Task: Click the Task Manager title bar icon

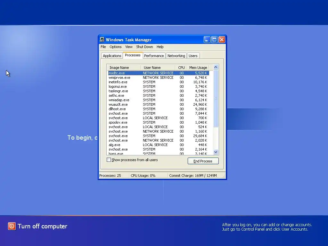Action: 102,39
